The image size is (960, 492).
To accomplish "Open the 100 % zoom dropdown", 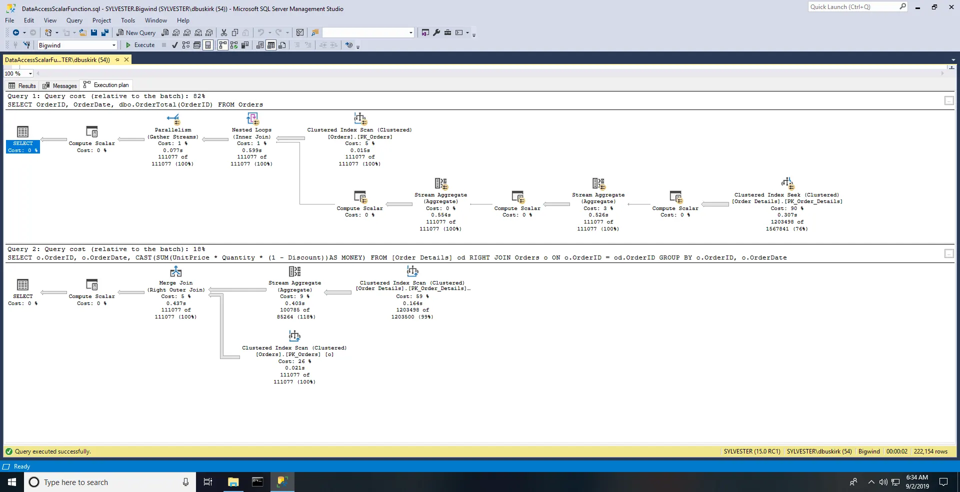I will (30, 73).
